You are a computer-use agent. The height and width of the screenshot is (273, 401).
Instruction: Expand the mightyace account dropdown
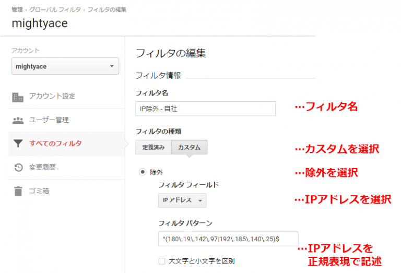65,66
